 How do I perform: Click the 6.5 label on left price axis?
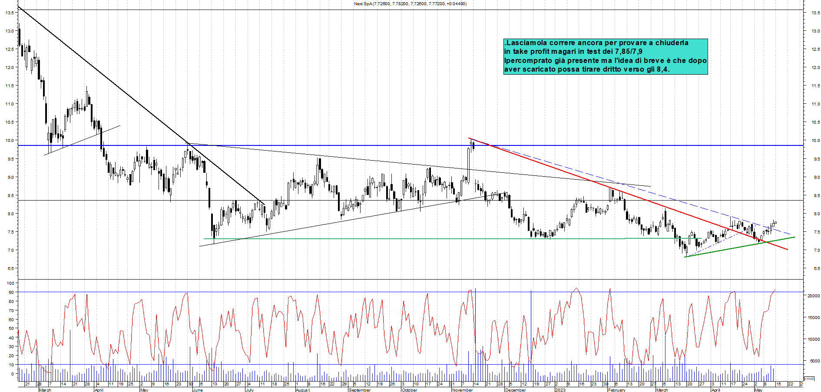pyautogui.click(x=10, y=268)
